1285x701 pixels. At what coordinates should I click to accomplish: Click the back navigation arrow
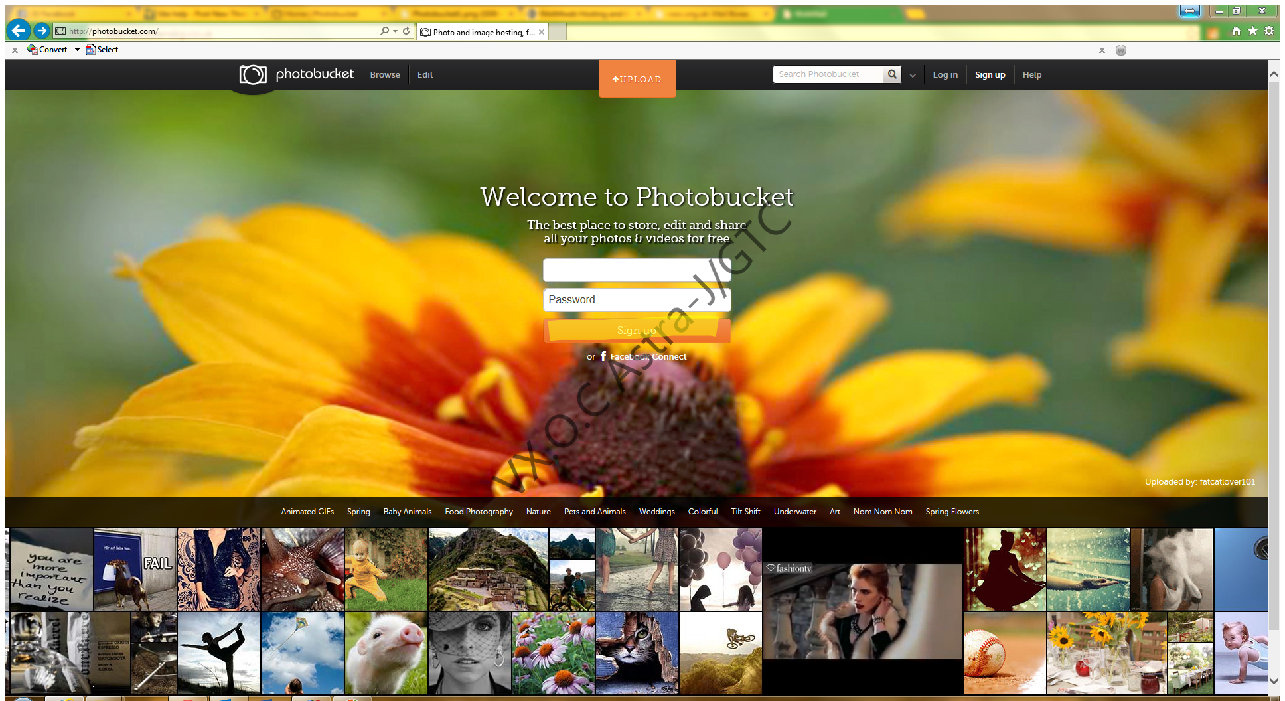pyautogui.click(x=18, y=30)
